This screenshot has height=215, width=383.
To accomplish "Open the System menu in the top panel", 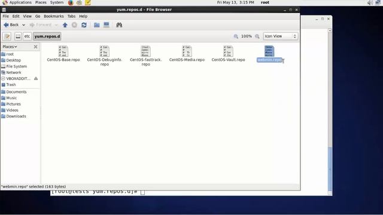I will (x=57, y=2).
